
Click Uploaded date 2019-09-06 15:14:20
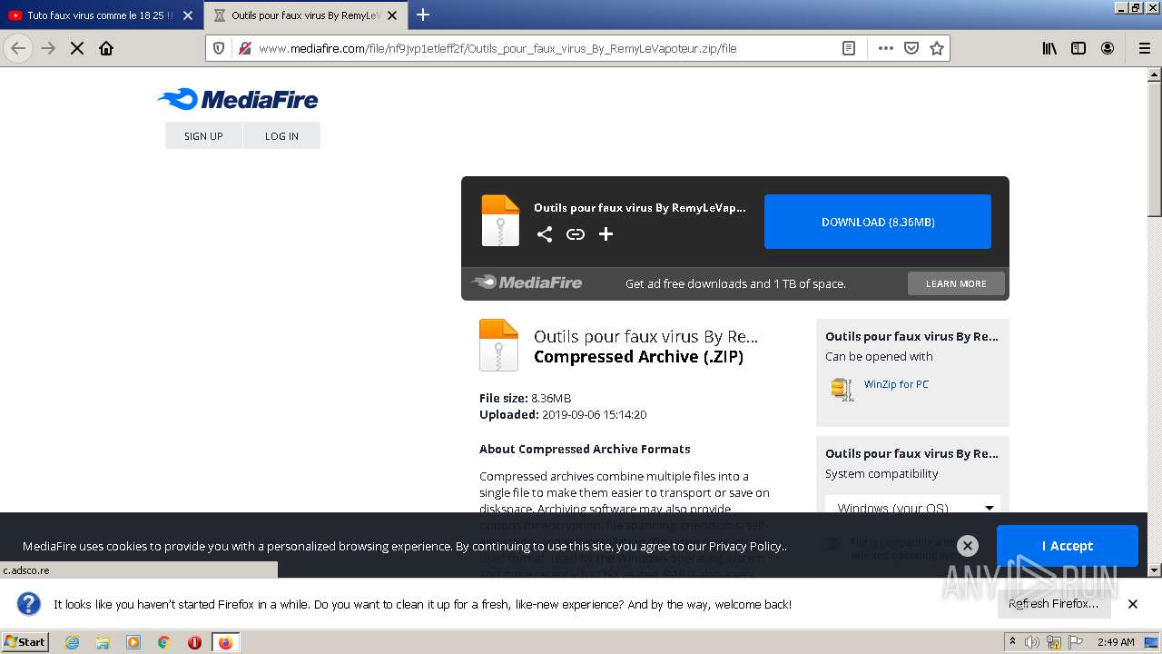pyautogui.click(x=563, y=414)
